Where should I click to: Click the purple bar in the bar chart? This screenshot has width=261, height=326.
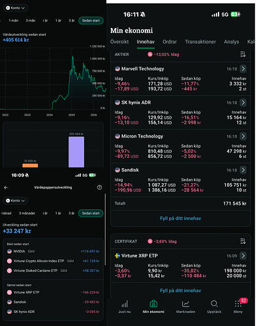(x=76, y=152)
